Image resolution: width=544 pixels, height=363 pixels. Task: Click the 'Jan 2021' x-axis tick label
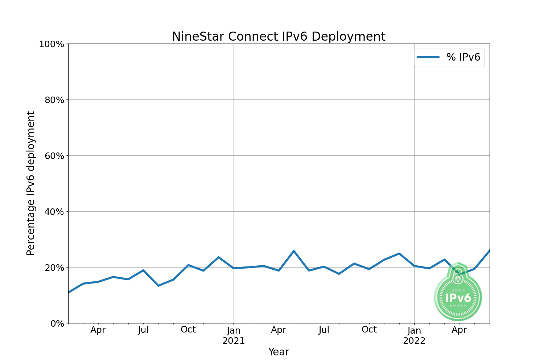pos(234,335)
